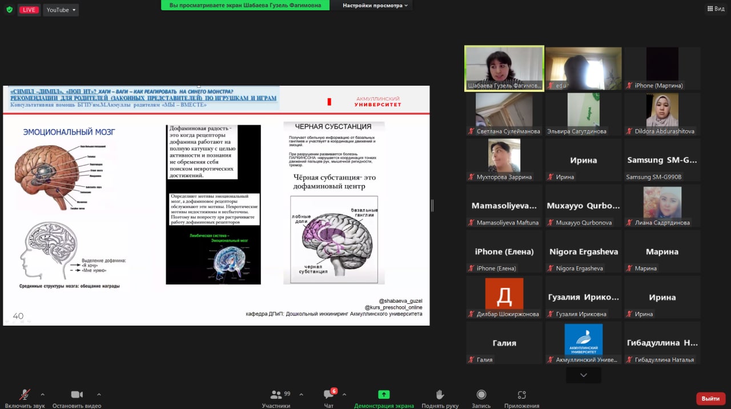Open the Chat panel
Screen dimensions: 731x409
329,395
